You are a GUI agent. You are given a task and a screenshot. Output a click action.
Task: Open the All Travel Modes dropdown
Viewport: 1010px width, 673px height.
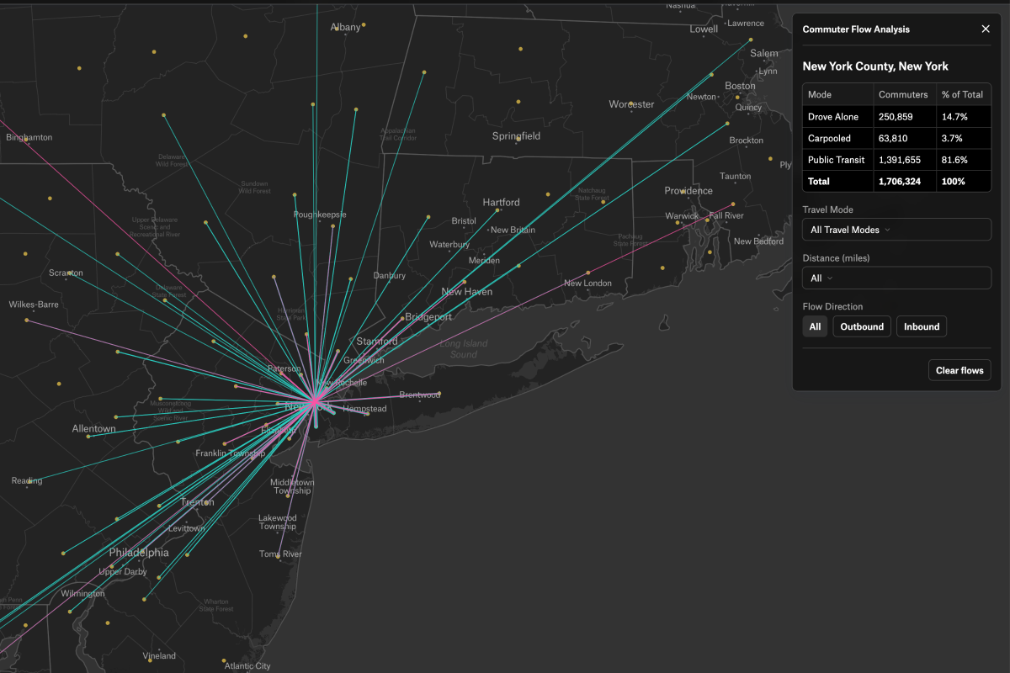point(896,229)
